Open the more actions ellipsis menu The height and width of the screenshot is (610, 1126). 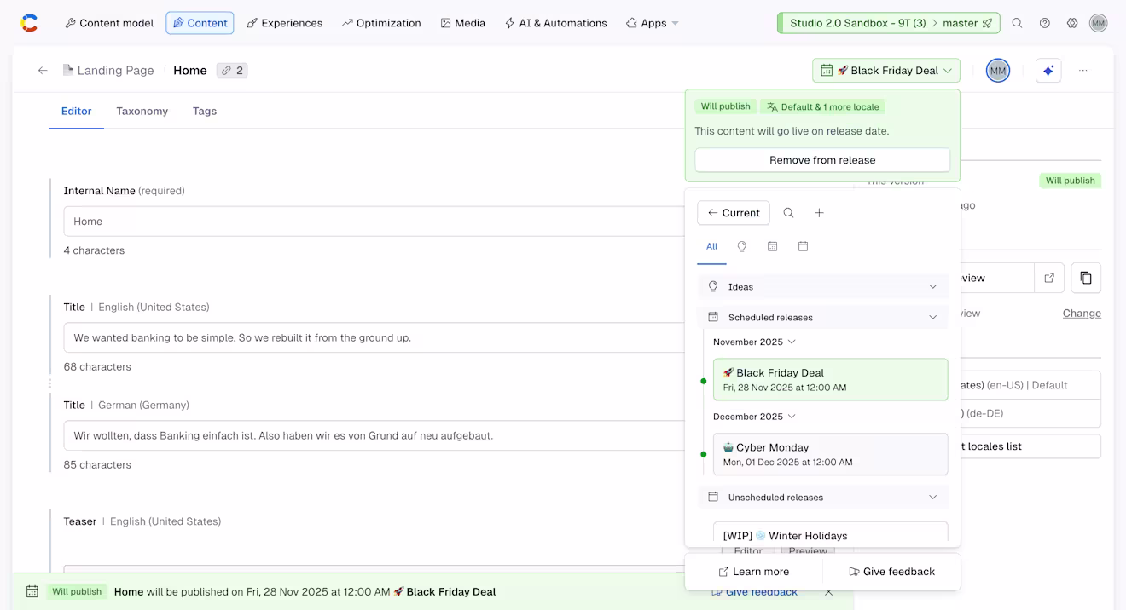pyautogui.click(x=1083, y=71)
